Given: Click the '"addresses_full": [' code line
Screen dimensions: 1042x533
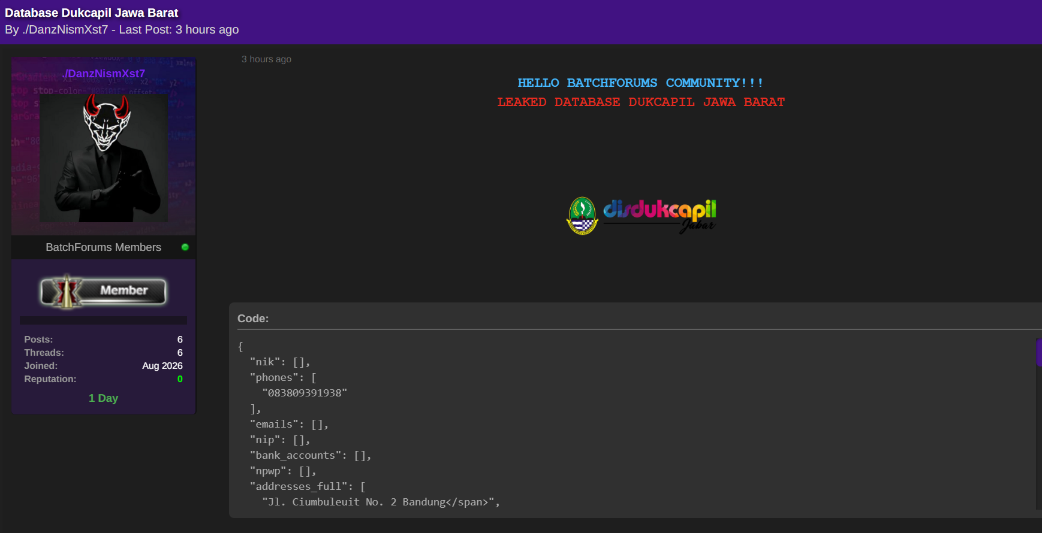Looking at the screenshot, I should [x=308, y=486].
